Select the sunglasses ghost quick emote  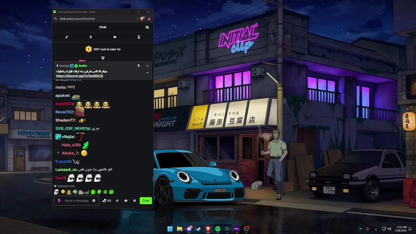click(56, 192)
